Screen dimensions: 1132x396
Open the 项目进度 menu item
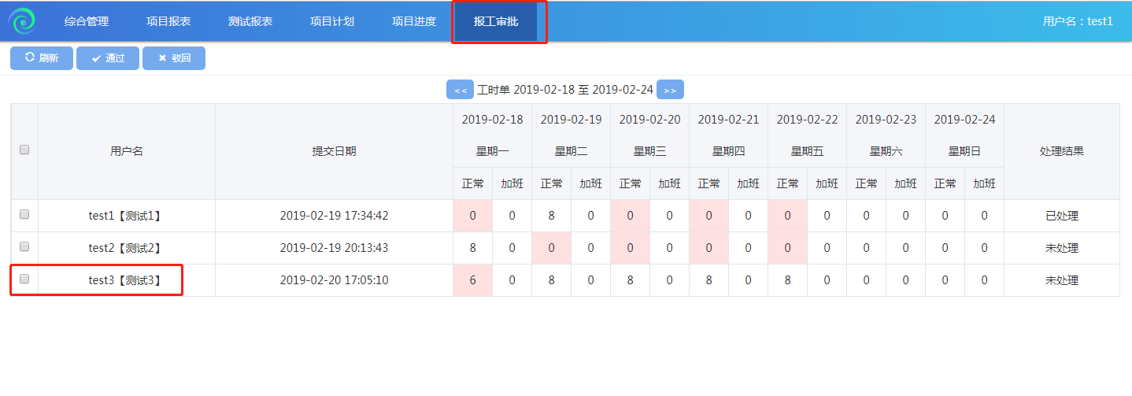point(414,21)
